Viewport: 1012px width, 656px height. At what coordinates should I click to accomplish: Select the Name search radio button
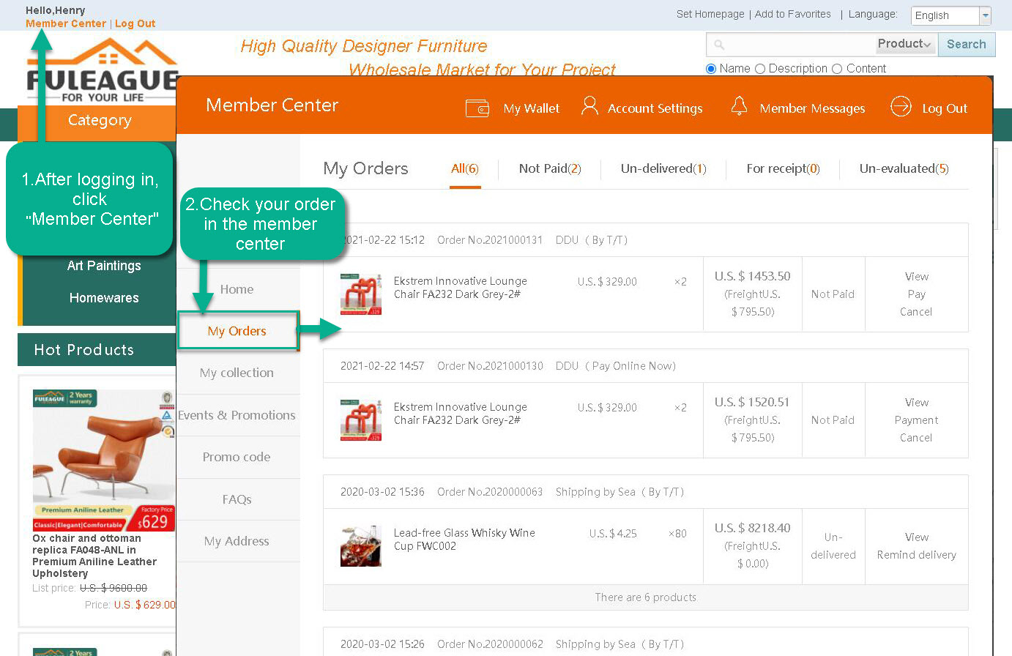click(x=711, y=69)
